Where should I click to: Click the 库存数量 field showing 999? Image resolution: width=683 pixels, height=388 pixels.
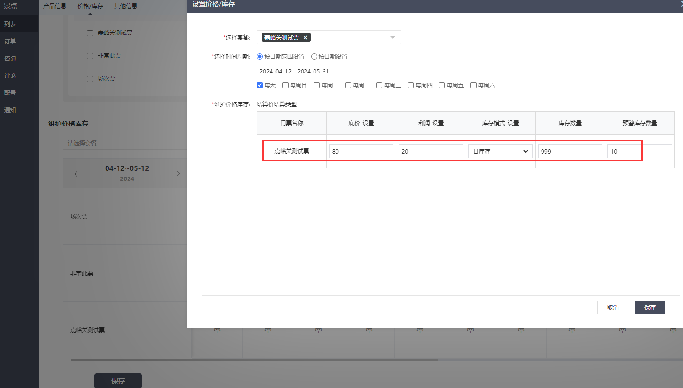click(x=570, y=151)
